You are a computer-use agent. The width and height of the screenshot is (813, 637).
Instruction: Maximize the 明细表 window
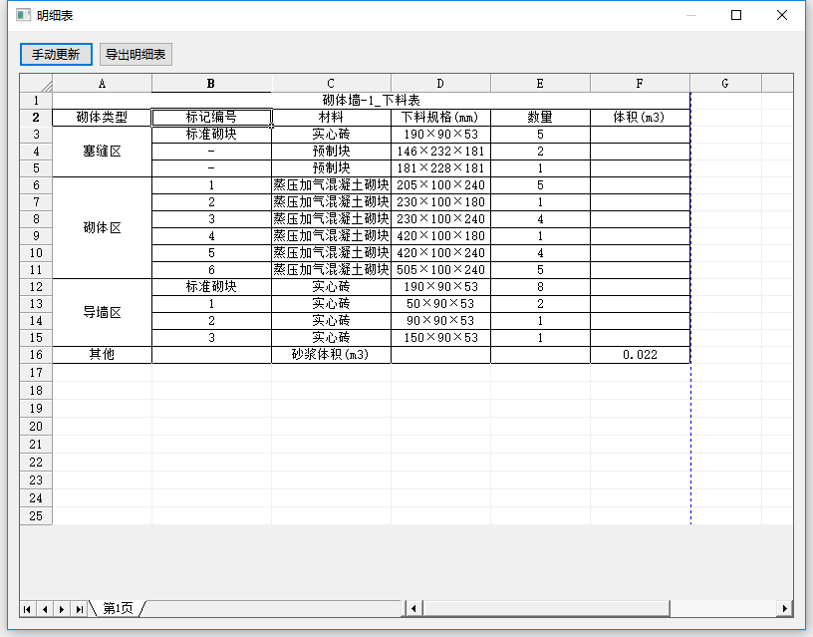735,15
